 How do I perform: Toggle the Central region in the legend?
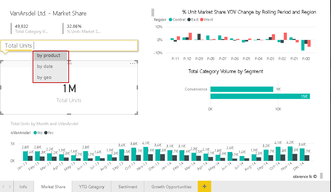(177, 20)
